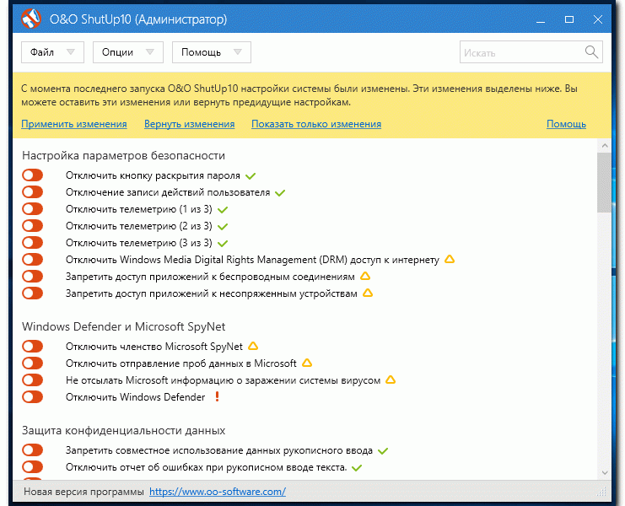Screen dimensions: 625x506
Task: Toggle switch for доступ к беспроводным соединениям
Action: point(33,276)
